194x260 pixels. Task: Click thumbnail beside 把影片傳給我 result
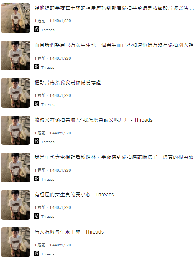click(x=16, y=93)
